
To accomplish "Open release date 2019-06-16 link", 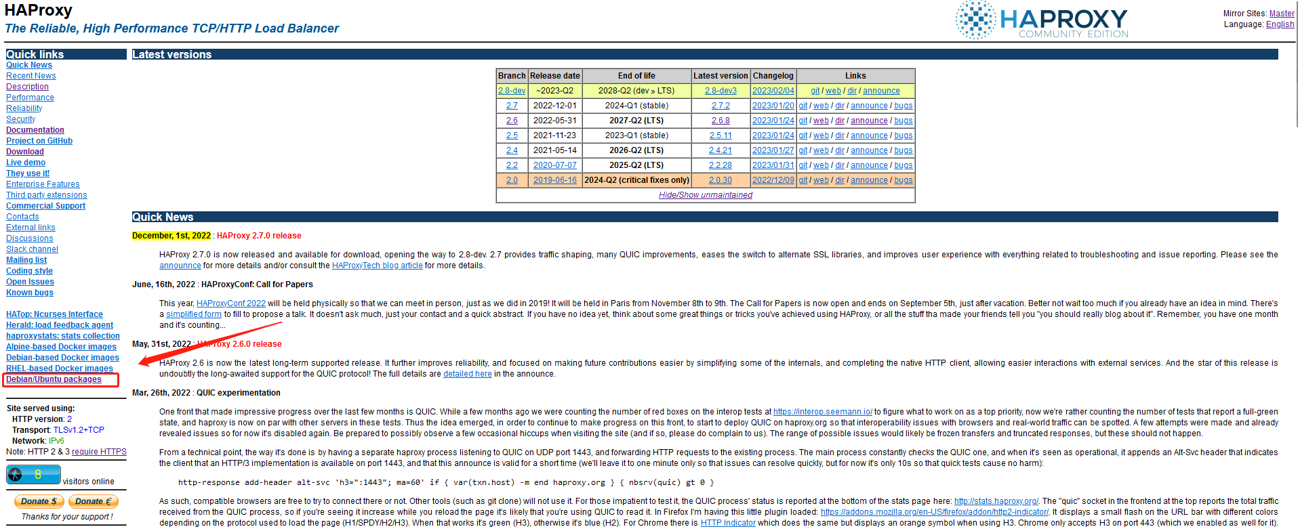I will pyautogui.click(x=555, y=180).
